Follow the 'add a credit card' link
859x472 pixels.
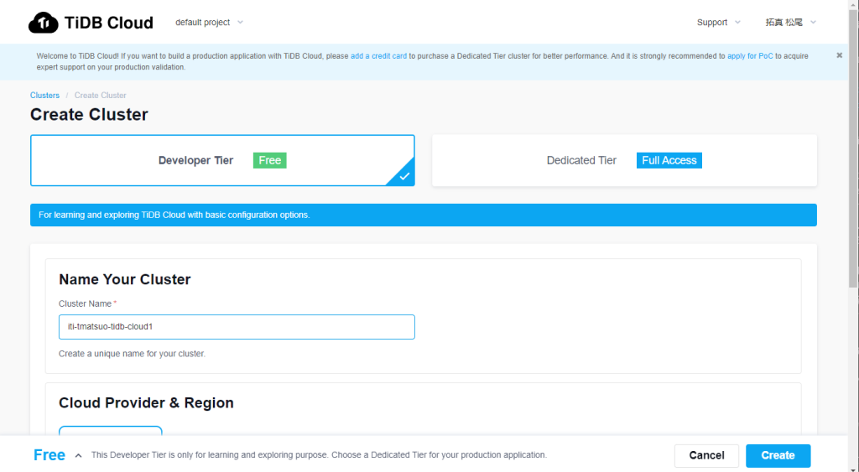pos(378,56)
